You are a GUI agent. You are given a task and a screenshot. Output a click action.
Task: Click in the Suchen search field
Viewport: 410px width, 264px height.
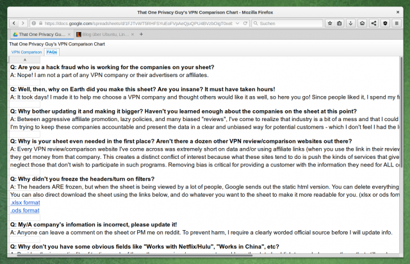[x=288, y=23]
